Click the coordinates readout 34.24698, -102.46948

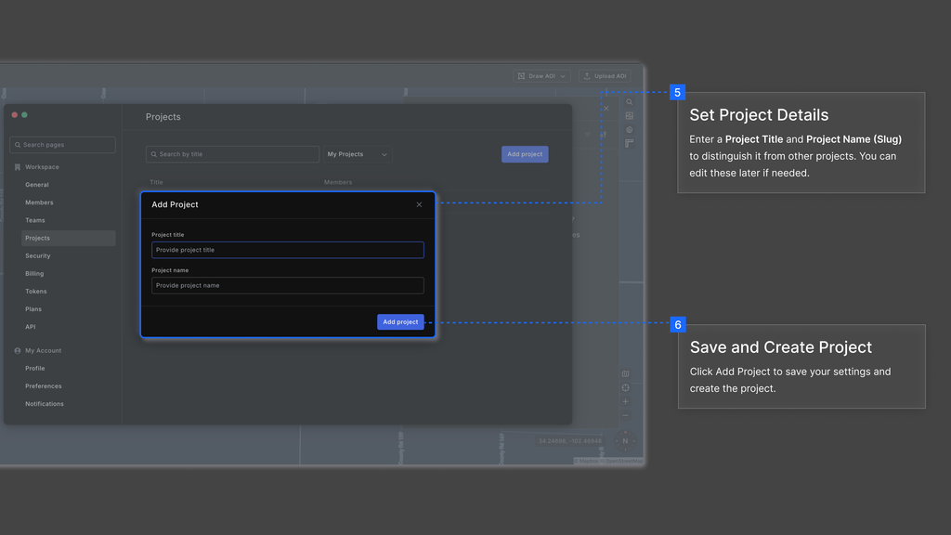pyautogui.click(x=570, y=441)
